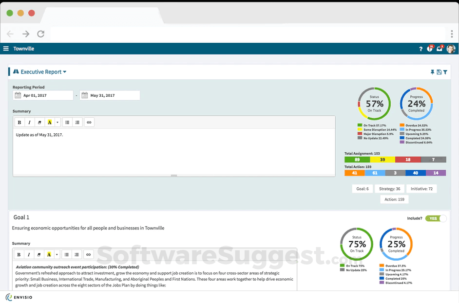This screenshot has height=303, width=459.
Task: Apply a numbered list in the Summary editor
Action: [x=77, y=122]
